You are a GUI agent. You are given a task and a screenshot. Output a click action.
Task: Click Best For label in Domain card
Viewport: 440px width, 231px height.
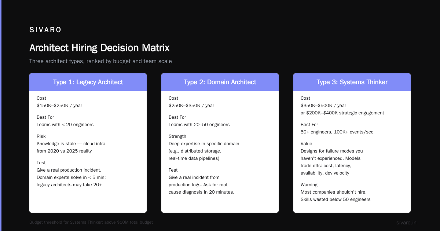tap(177, 117)
